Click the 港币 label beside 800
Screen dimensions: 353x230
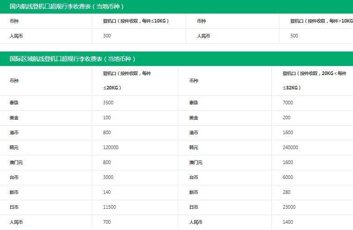point(14,133)
